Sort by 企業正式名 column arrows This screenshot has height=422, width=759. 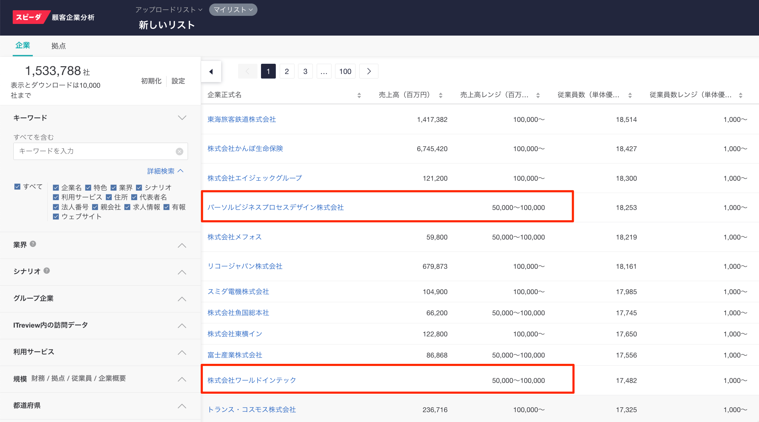(x=359, y=95)
